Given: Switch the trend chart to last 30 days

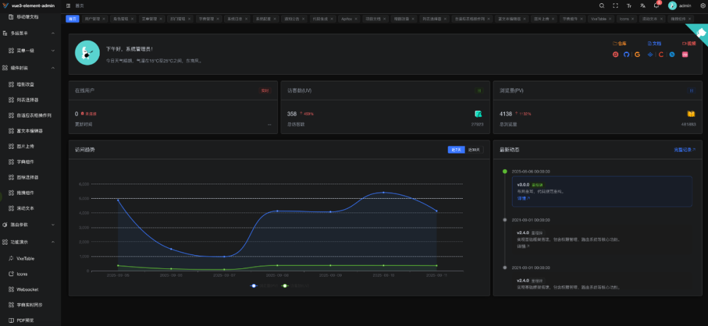Looking at the screenshot, I should (x=474, y=150).
